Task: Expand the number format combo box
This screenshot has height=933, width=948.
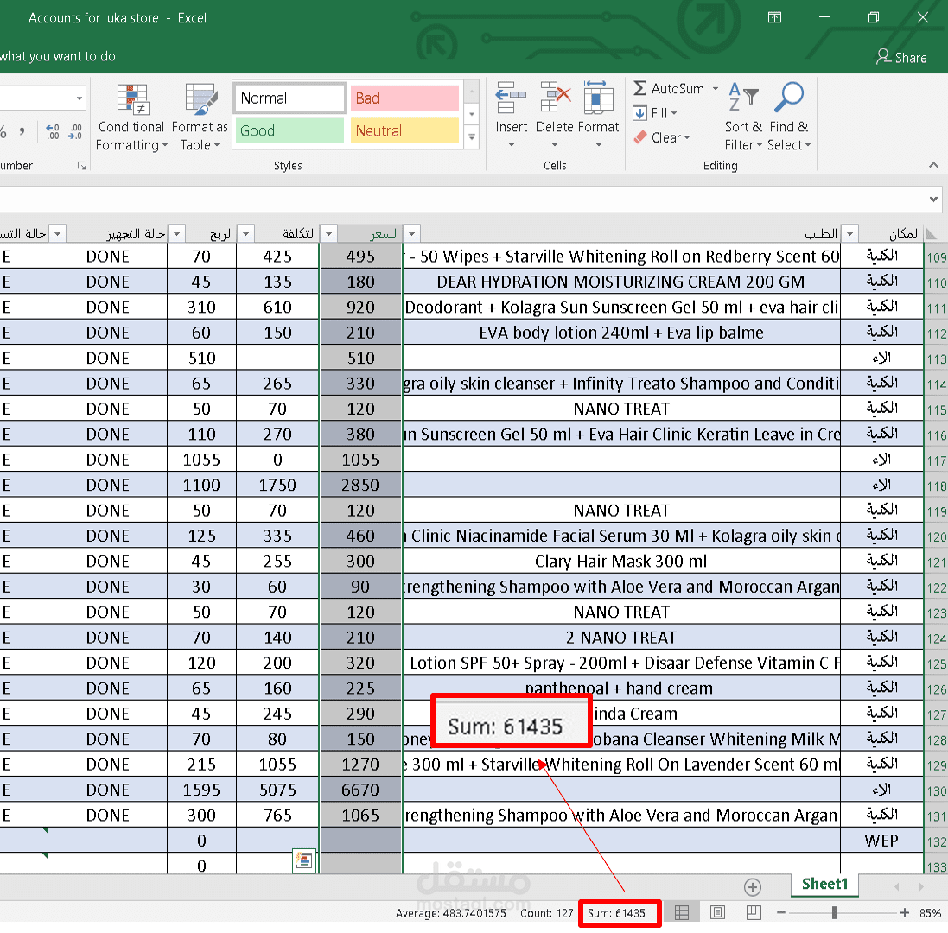Action: [80, 98]
